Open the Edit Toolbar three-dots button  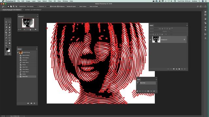coord(9,46)
